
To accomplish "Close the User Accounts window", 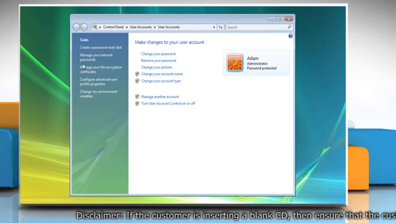I will (x=289, y=19).
